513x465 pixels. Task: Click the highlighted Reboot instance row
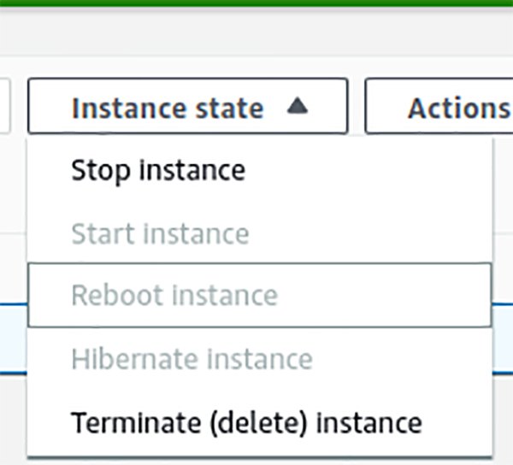click(259, 296)
